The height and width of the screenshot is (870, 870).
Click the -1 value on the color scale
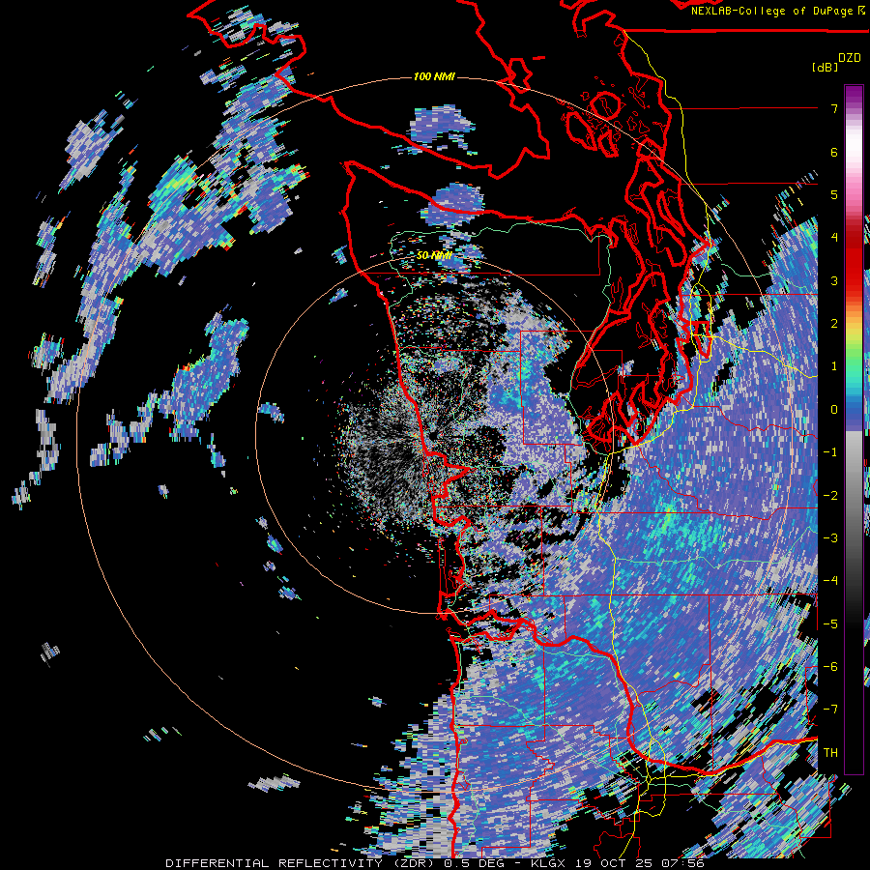pos(830,452)
